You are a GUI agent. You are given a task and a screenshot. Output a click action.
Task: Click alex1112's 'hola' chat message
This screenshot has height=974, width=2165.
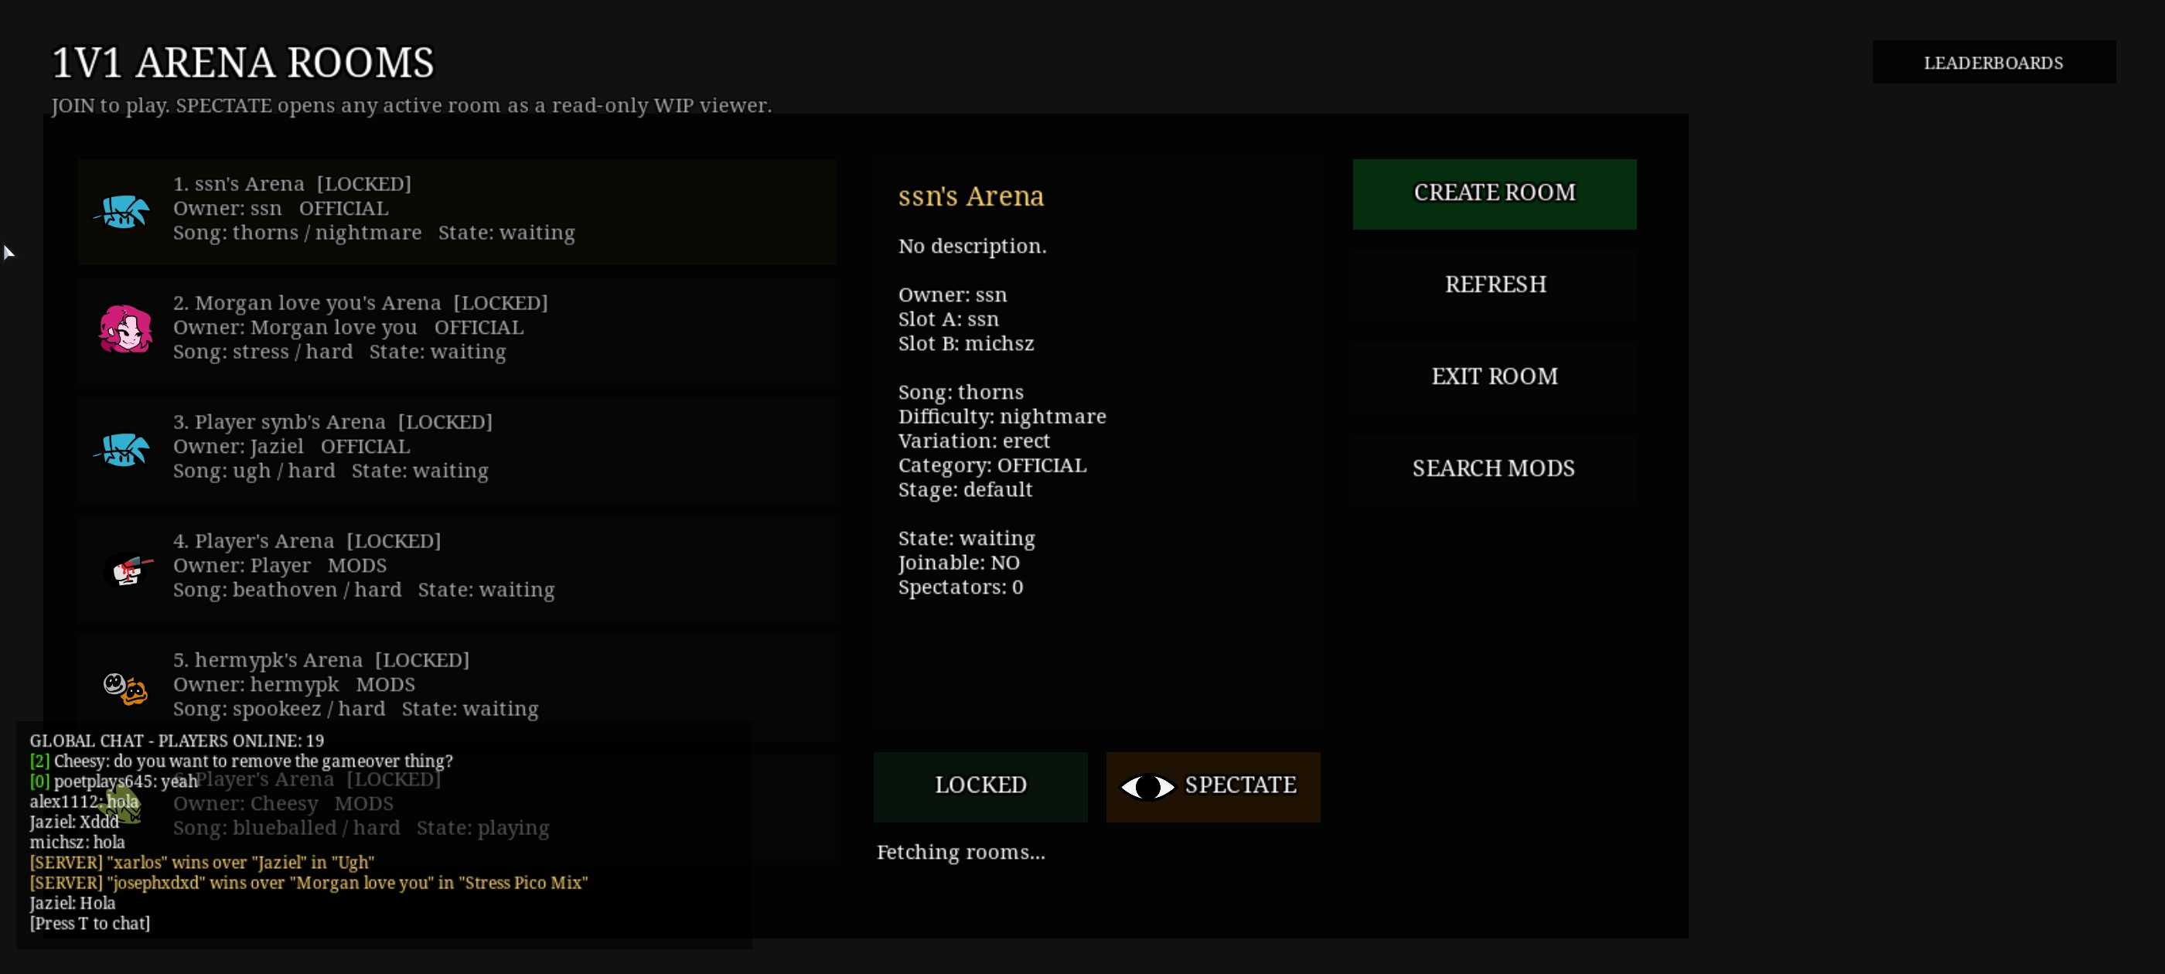[x=84, y=802]
